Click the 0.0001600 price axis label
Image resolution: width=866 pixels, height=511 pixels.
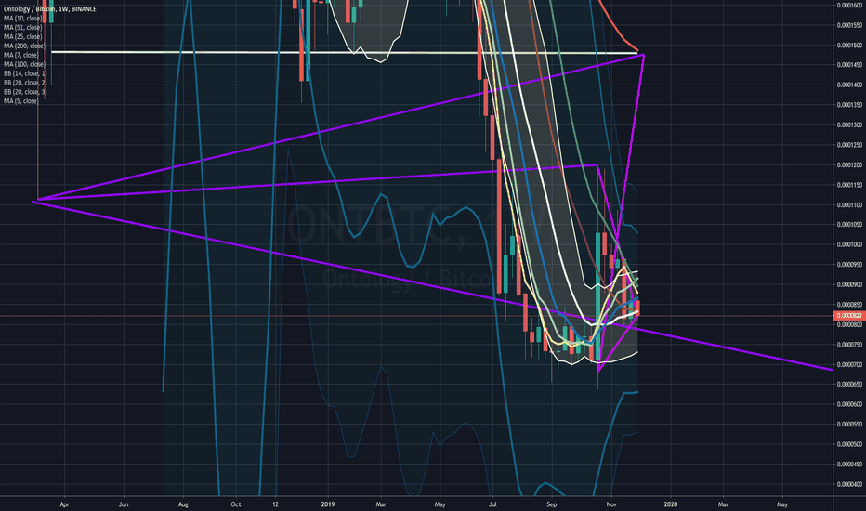tap(849, 5)
